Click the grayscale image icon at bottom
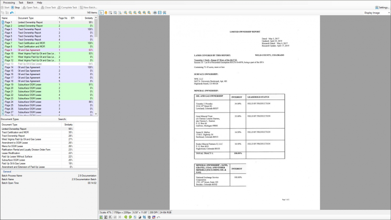The image size is (391, 220). tap(106, 217)
